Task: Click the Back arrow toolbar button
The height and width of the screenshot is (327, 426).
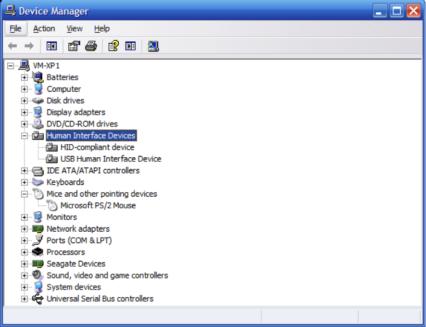Action: [13, 46]
